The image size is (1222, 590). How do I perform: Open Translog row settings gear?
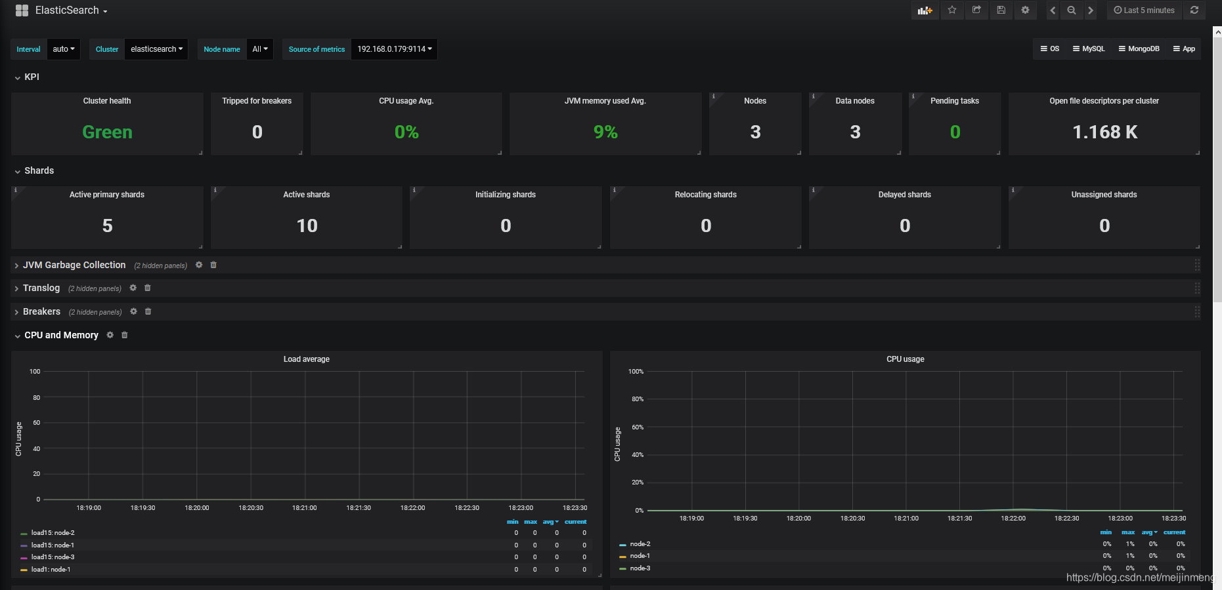point(133,288)
